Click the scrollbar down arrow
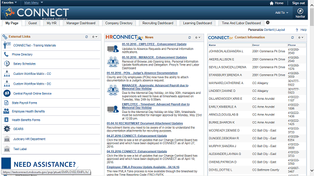The width and height of the screenshot is (314, 176). click(312, 171)
